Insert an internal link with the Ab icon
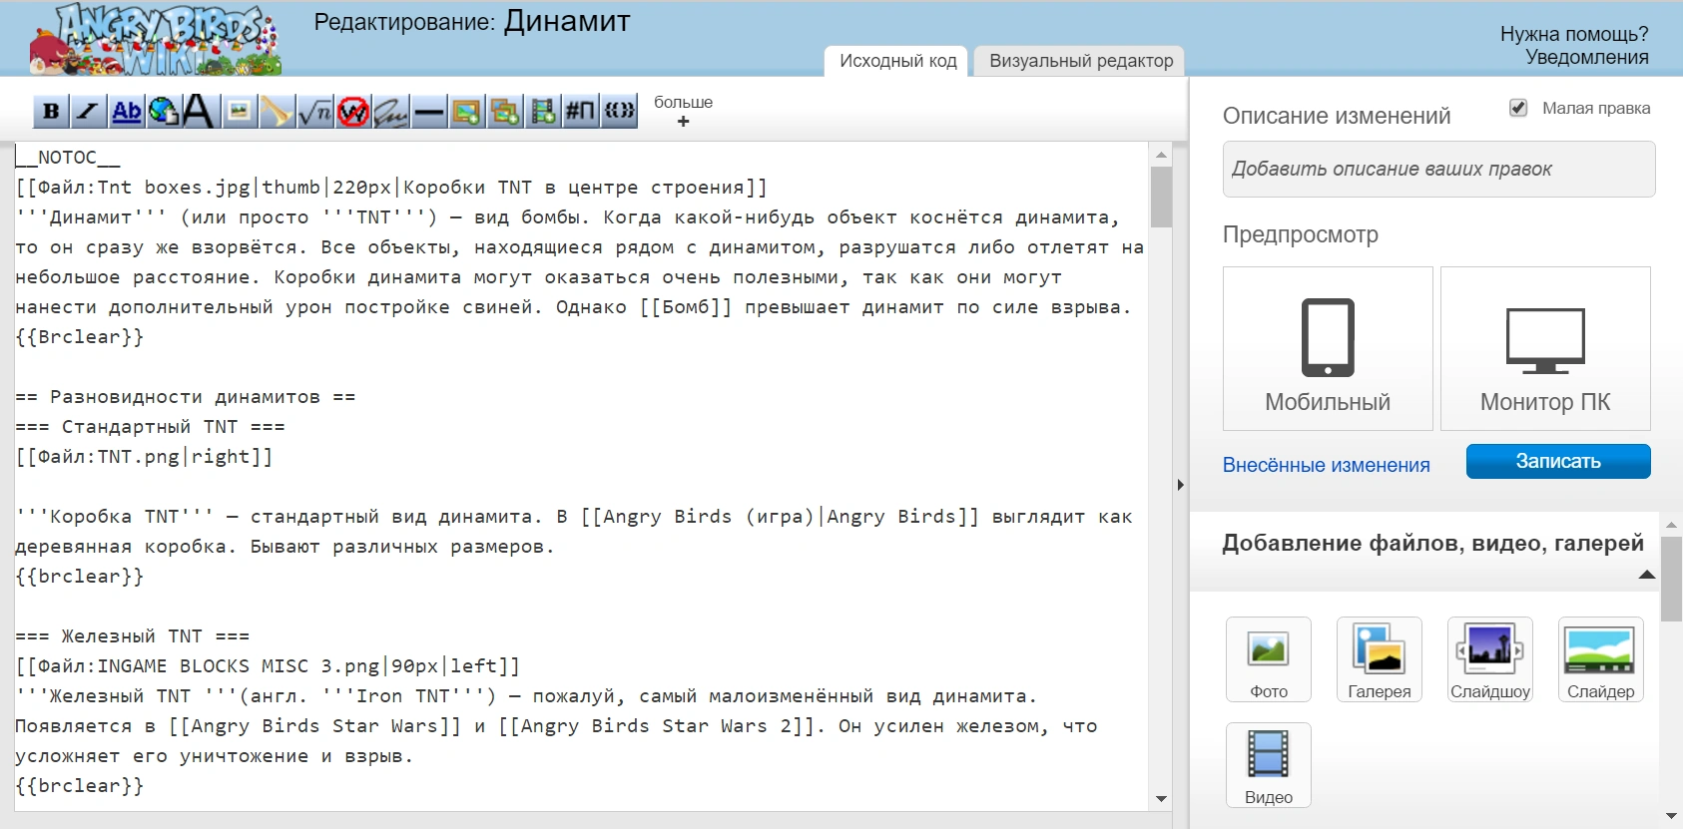 pyautogui.click(x=126, y=111)
